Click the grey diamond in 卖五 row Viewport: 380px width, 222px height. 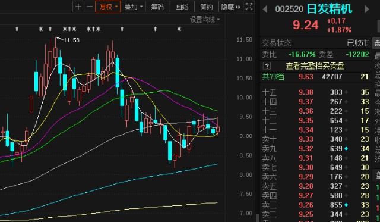point(346,186)
